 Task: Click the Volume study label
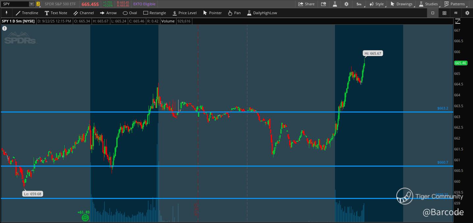point(168,21)
